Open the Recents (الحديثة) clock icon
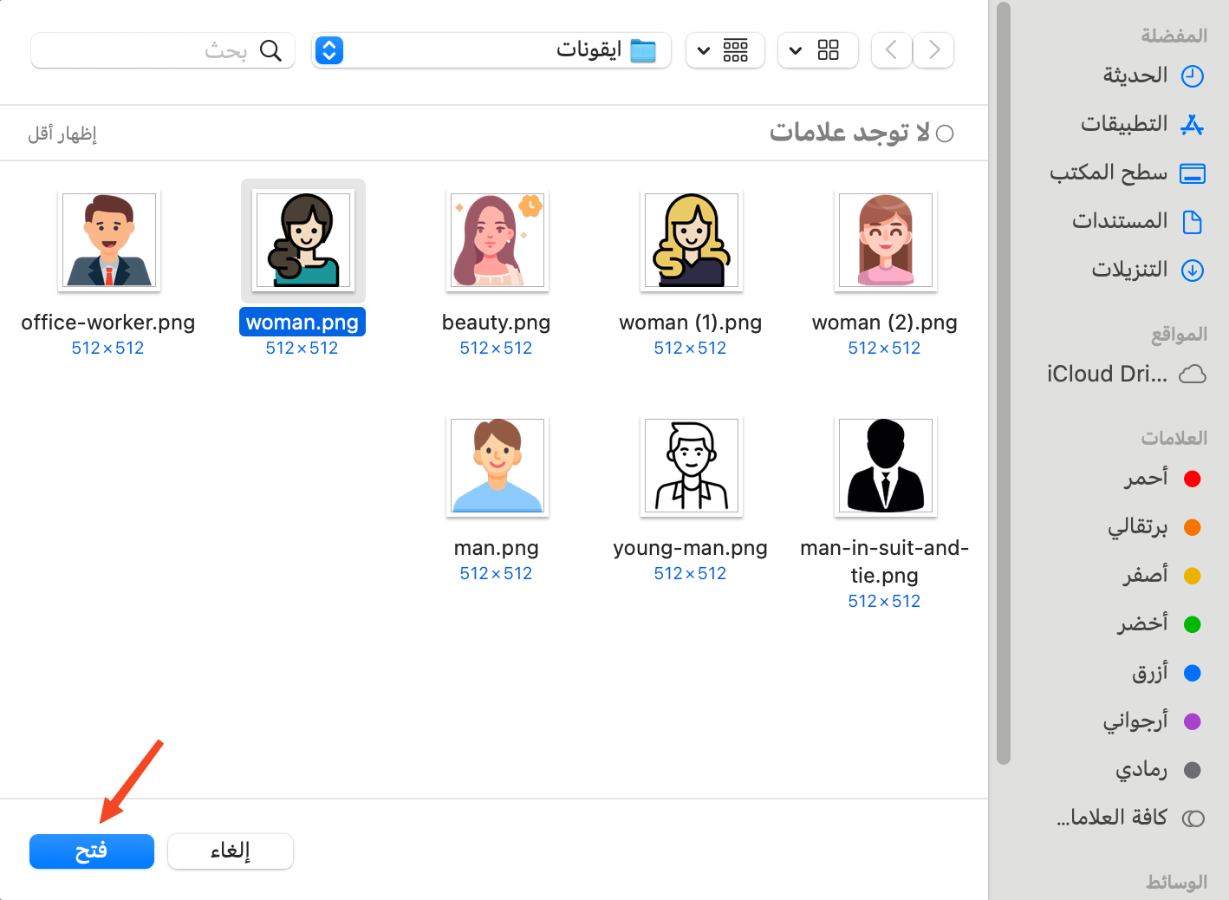Viewport: 1229px width, 900px height. (x=1193, y=76)
